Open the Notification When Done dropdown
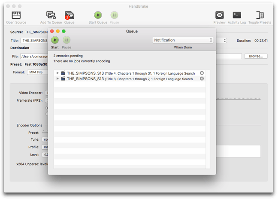 pyautogui.click(x=183, y=40)
